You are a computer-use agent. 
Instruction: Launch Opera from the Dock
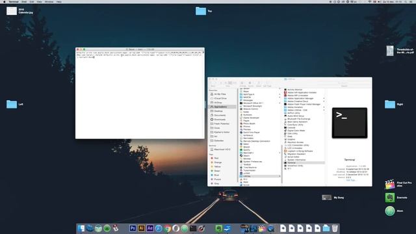[175, 228]
